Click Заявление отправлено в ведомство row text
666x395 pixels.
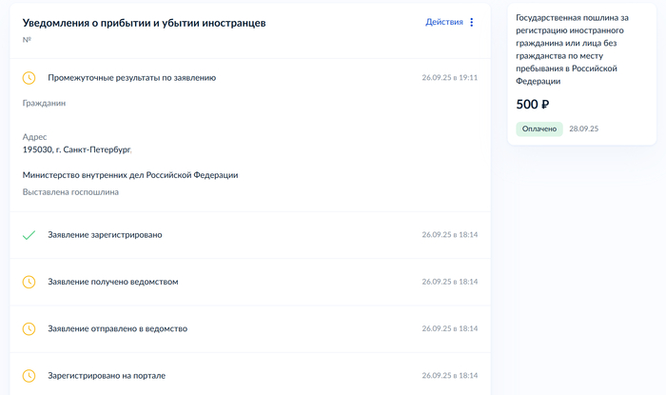point(118,328)
